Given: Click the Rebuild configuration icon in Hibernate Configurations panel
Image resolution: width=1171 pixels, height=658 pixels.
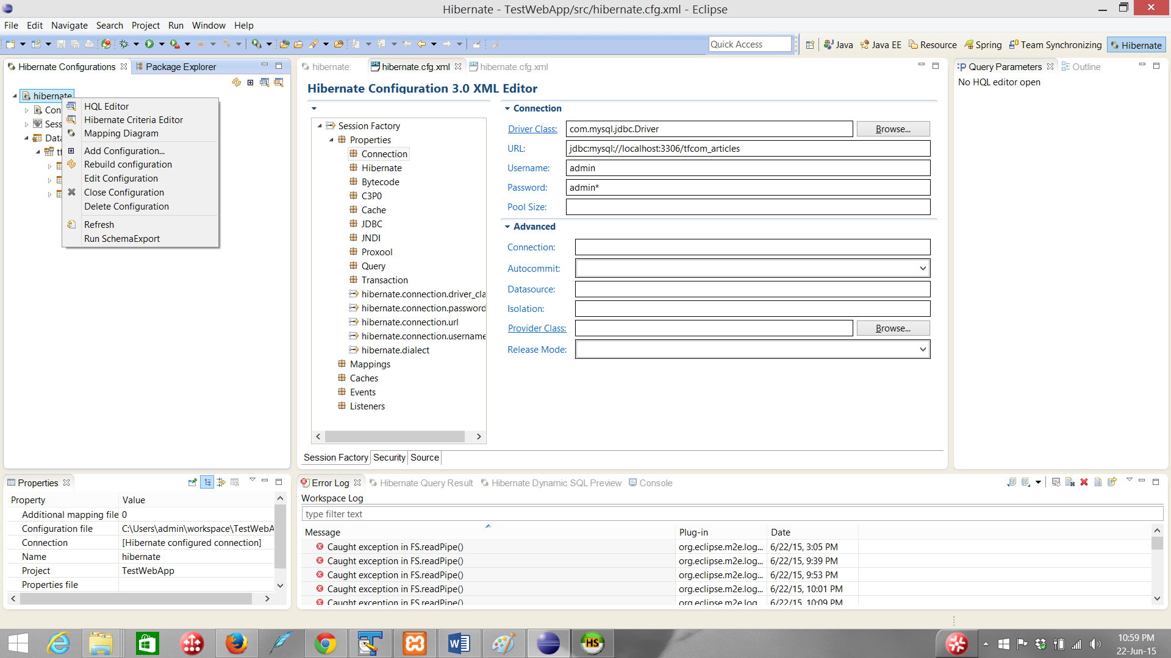Looking at the screenshot, I should (237, 82).
